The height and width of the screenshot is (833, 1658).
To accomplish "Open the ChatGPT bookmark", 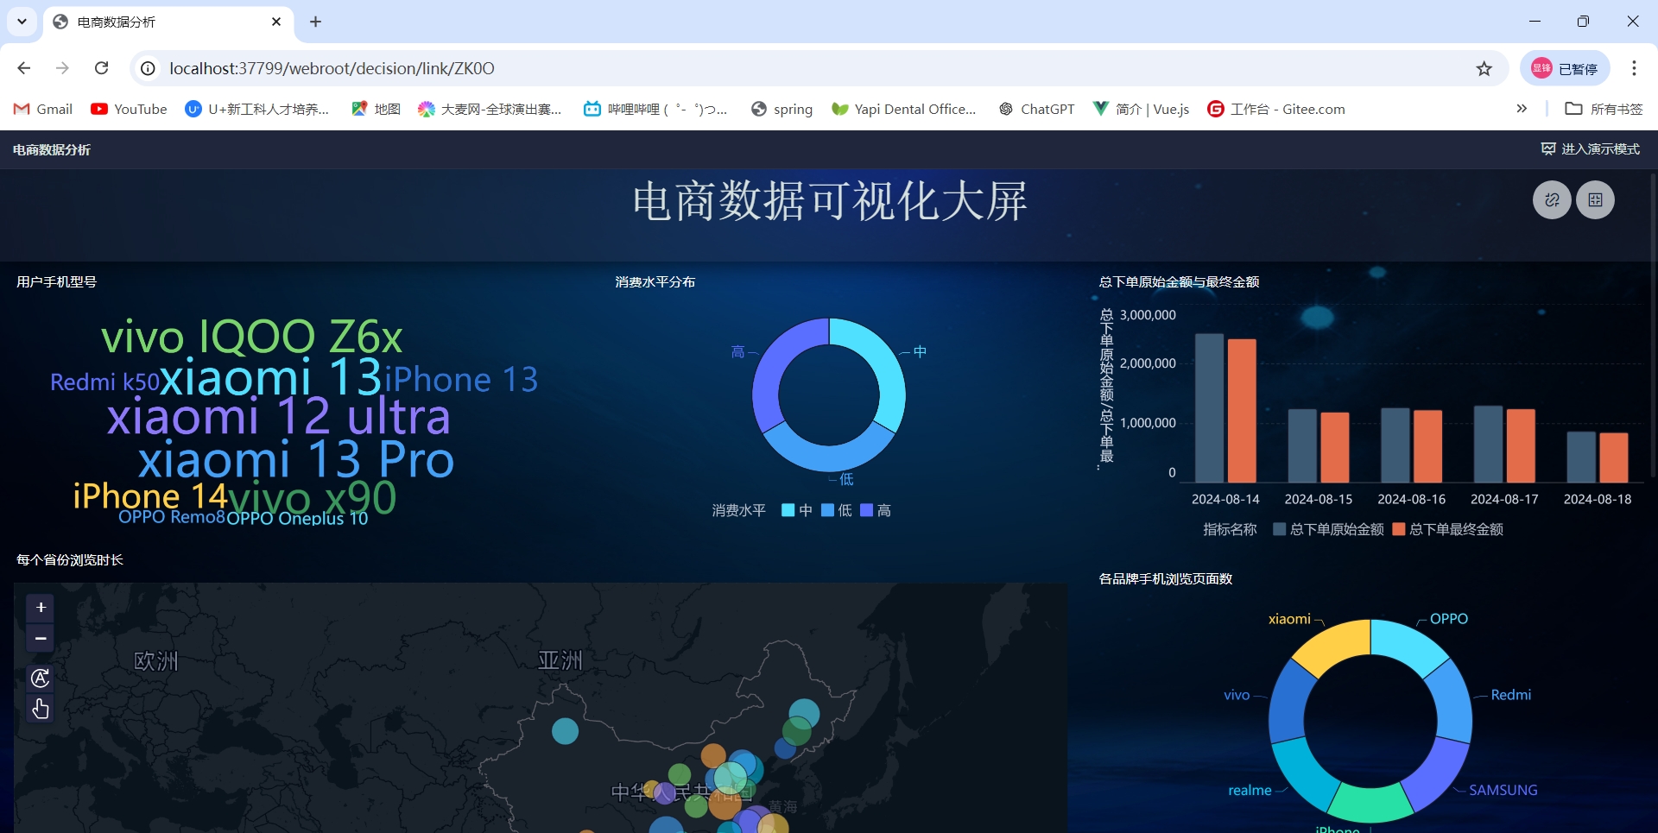I will [1037, 109].
